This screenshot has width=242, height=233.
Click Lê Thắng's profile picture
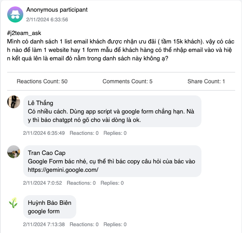pos(14,102)
